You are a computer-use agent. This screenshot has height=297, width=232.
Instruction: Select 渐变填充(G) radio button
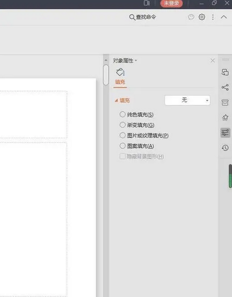pyautogui.click(x=123, y=125)
